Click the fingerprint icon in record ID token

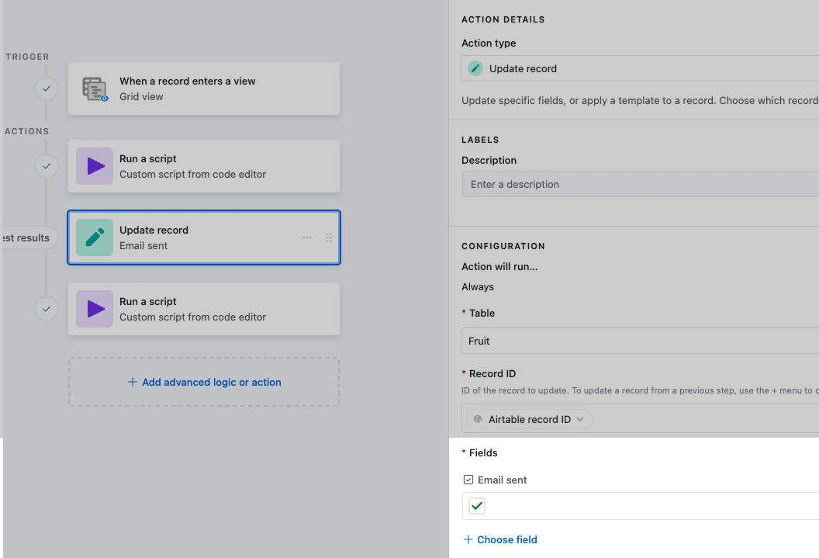point(478,419)
